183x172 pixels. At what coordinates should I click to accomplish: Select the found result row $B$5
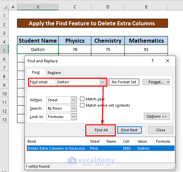click(x=101, y=148)
